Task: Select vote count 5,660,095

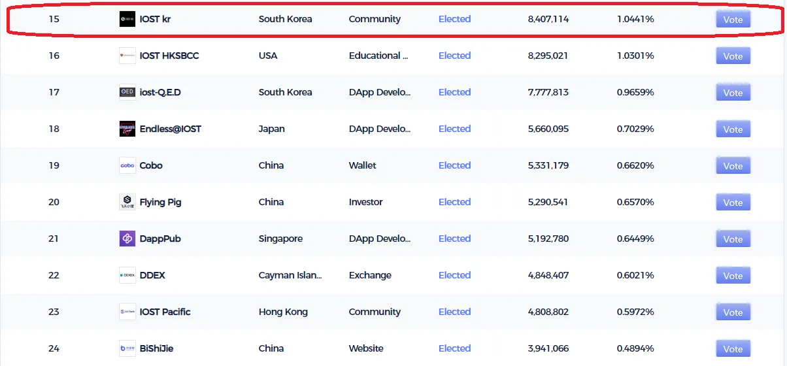Action: (548, 129)
